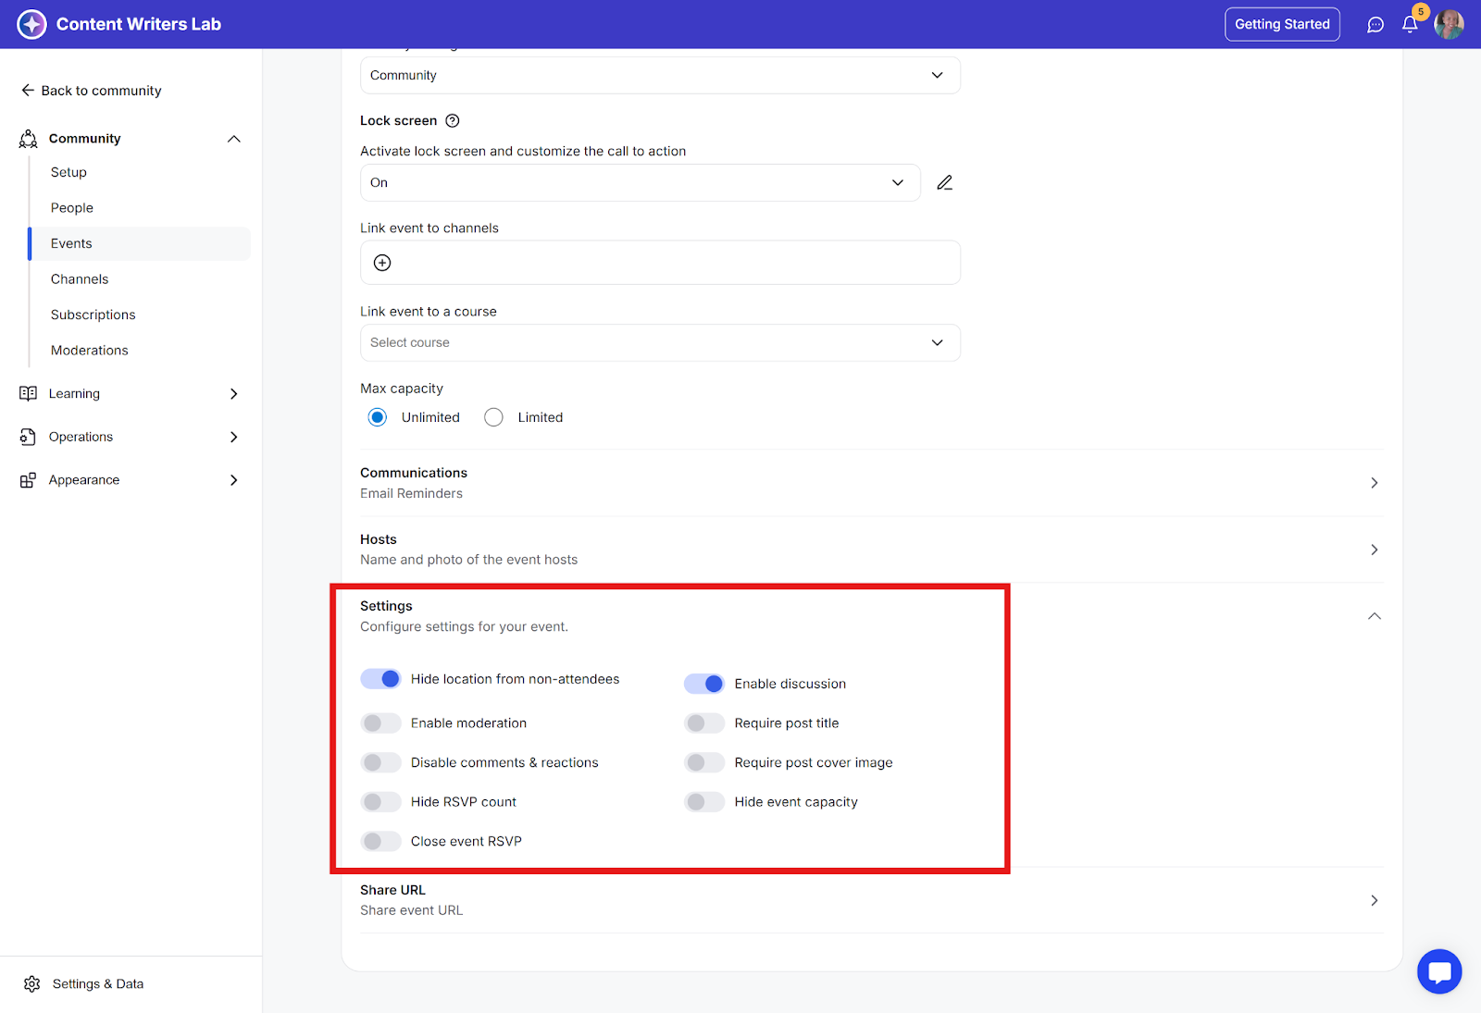The width and height of the screenshot is (1481, 1013).
Task: Go to Subscriptions in the sidebar
Action: 93,315
